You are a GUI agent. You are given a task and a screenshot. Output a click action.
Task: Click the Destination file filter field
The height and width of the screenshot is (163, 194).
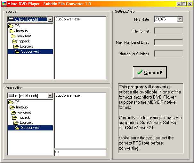[x=80, y=153]
